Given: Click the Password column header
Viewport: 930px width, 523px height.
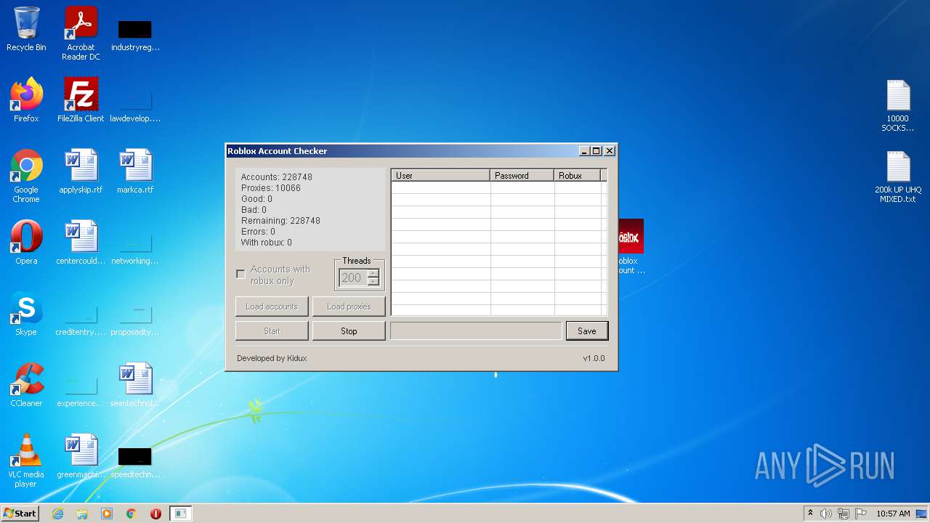Looking at the screenshot, I should click(522, 176).
